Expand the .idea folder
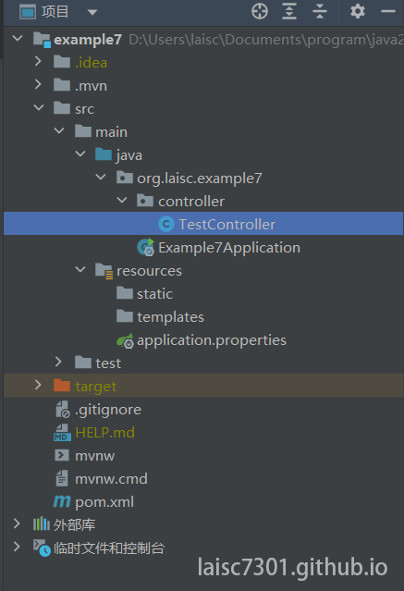The width and height of the screenshot is (404, 591). [x=38, y=61]
